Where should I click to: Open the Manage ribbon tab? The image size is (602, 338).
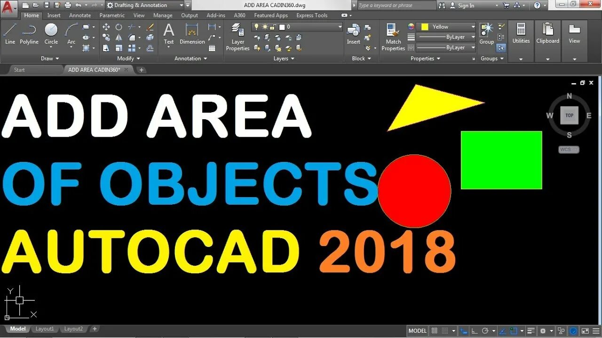(x=163, y=15)
